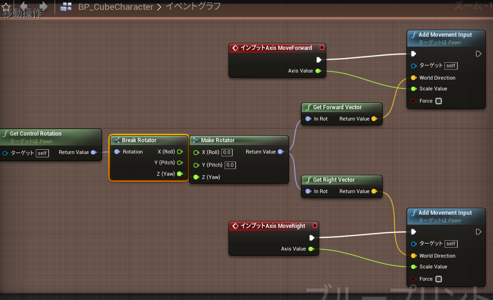
Task: Click the Rotation input pin on Break Rotator
Action: pyautogui.click(x=117, y=152)
